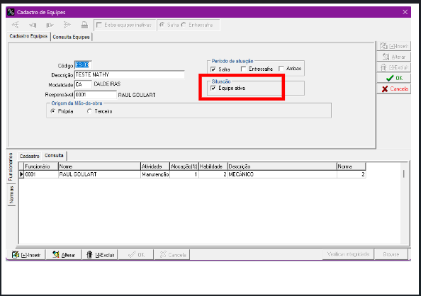Click the right-side Inserir button

[x=394, y=46]
